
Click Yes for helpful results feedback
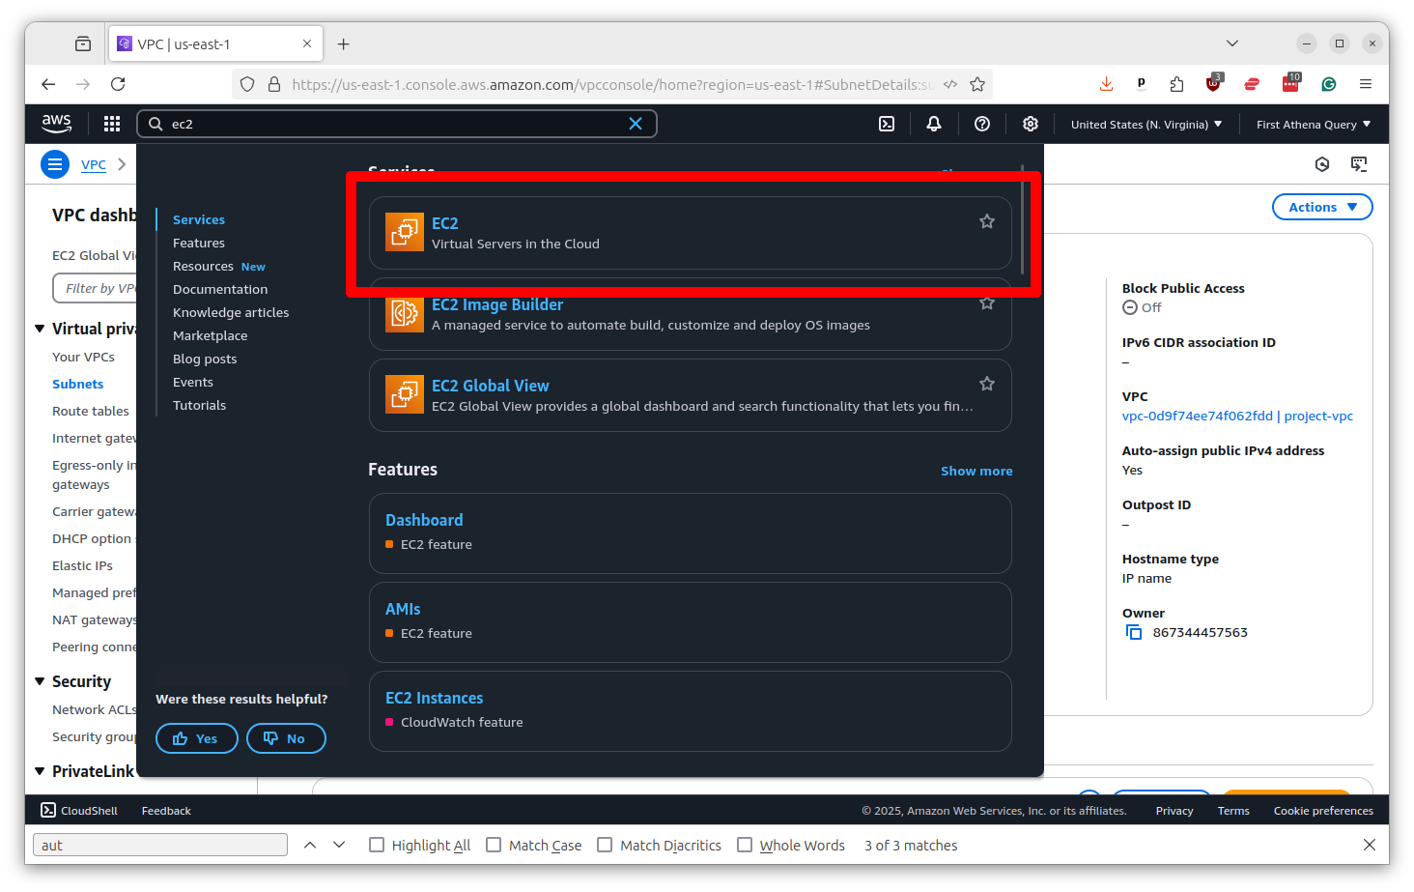tap(196, 737)
